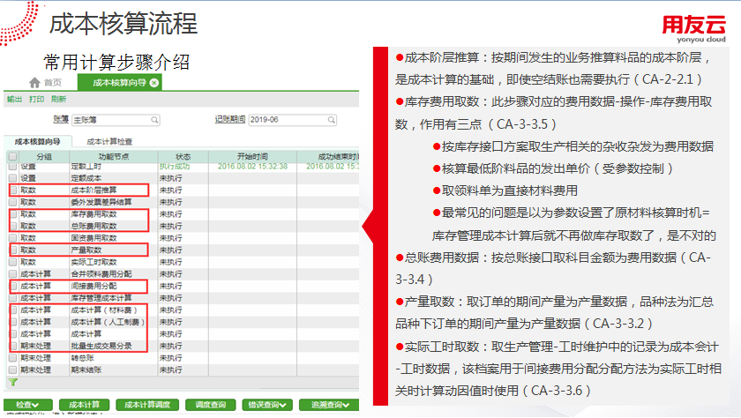Click the green 成本计算 button
This screenshot has height=418, width=741.
point(84,405)
